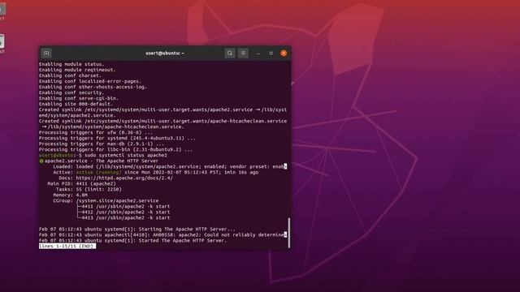Click the 'Loaded: loaded' service line

pyautogui.click(x=170, y=166)
